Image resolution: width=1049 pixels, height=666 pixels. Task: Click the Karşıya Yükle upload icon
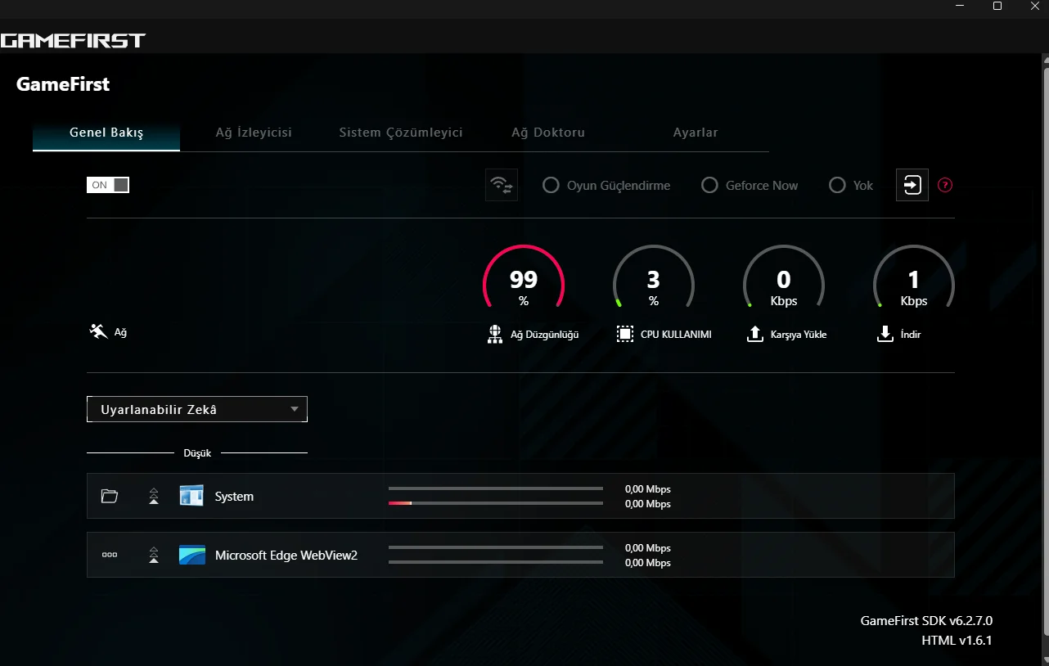click(755, 334)
